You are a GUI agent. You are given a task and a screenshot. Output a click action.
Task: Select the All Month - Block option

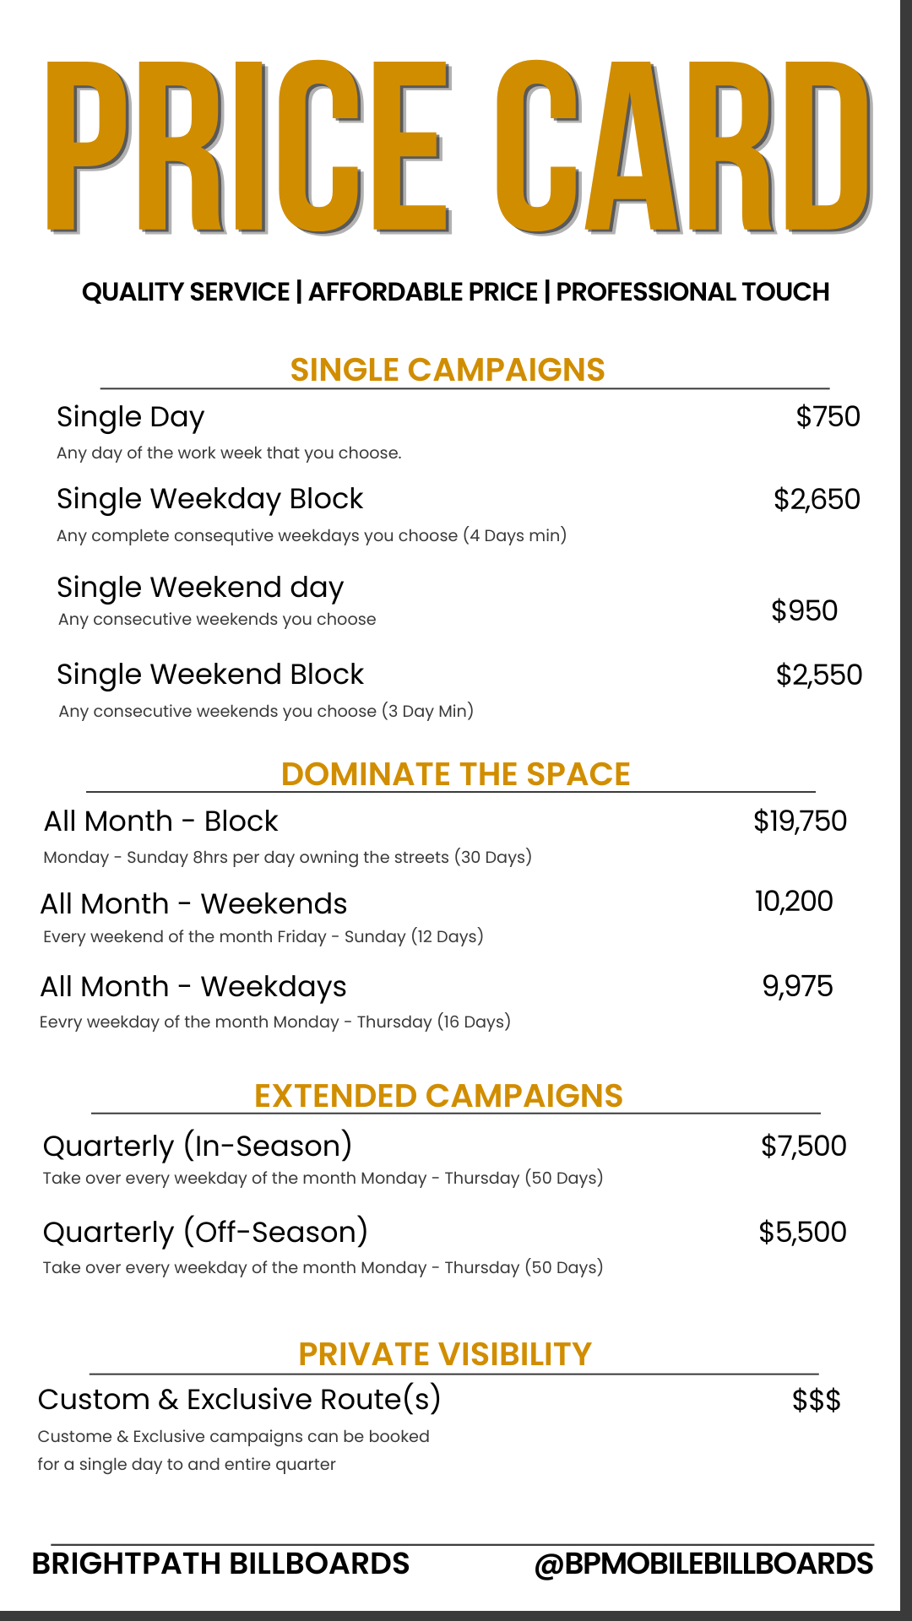tap(161, 821)
